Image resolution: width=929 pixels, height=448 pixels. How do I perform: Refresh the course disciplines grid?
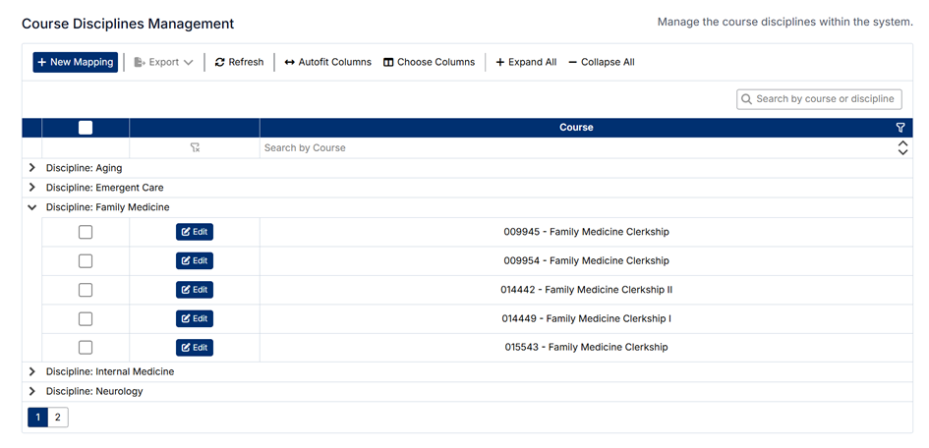pos(240,62)
